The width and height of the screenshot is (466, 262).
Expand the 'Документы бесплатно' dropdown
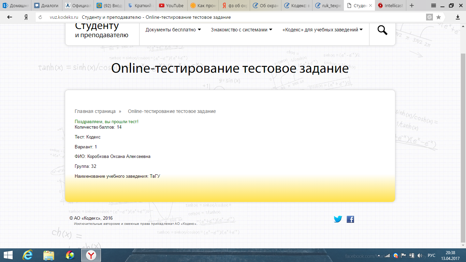(173, 30)
